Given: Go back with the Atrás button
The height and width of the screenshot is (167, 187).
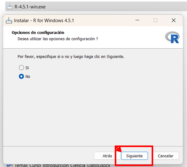Looking at the screenshot, I should click(107, 156).
